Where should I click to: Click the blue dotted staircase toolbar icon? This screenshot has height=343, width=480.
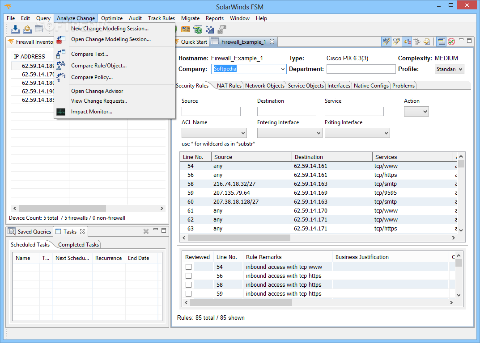point(210,29)
